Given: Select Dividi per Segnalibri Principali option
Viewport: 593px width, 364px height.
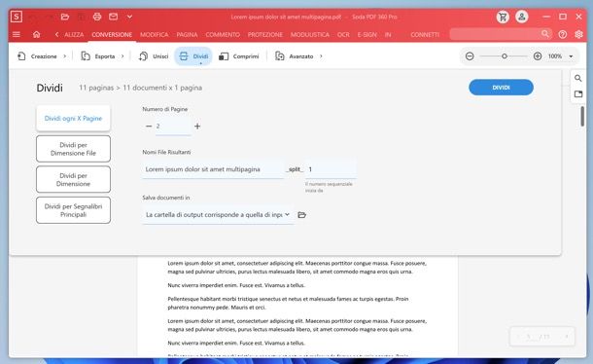Looking at the screenshot, I should tap(73, 210).
